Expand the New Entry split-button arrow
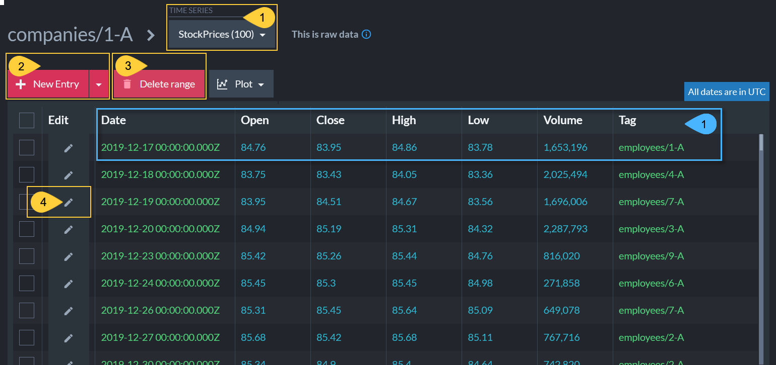This screenshot has height=365, width=776. pyautogui.click(x=99, y=84)
